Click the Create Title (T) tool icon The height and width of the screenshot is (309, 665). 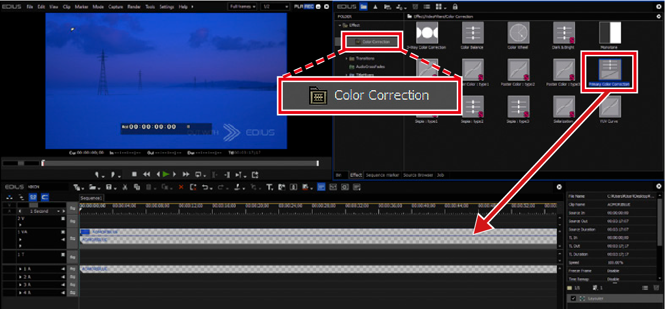click(270, 188)
